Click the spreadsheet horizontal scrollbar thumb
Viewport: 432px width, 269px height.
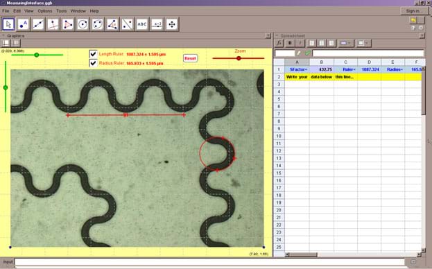pyautogui.click(x=303, y=254)
